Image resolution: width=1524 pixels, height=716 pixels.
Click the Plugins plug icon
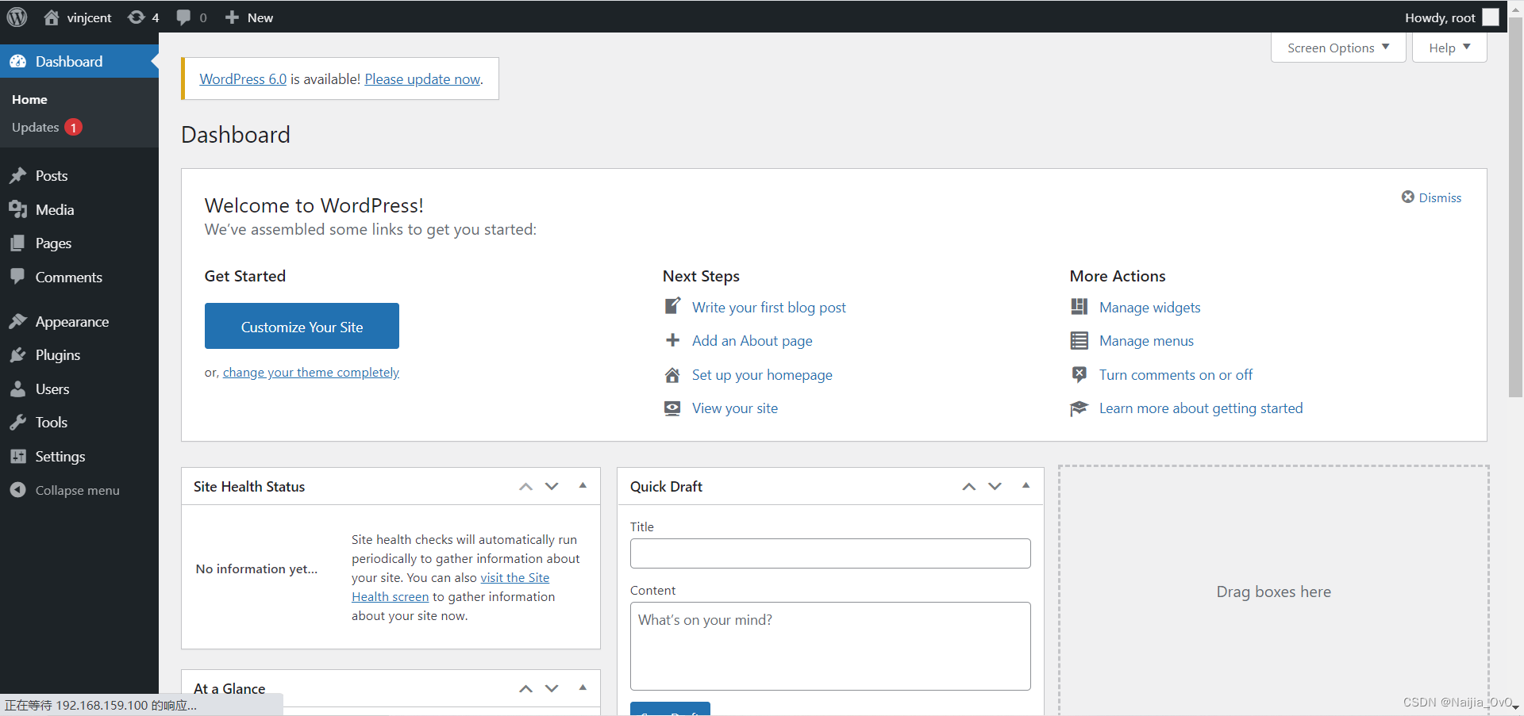tap(18, 354)
